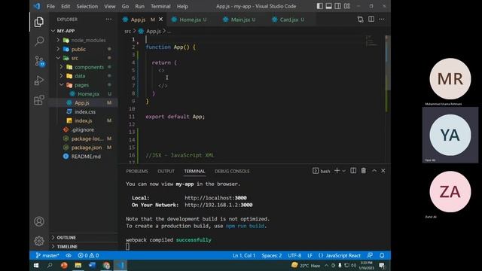Open the Run and Debug view
This screenshot has height=271, width=482.
tap(39, 81)
